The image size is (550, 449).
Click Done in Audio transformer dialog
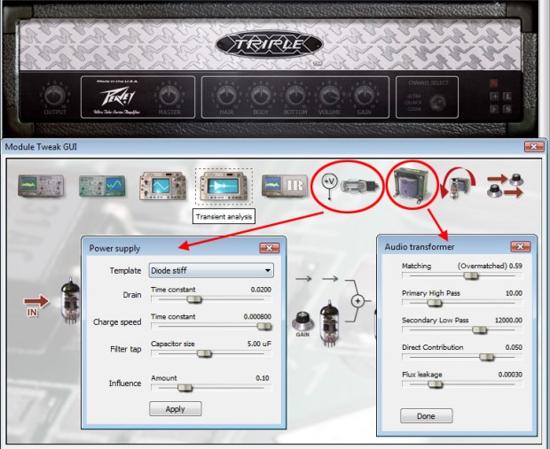tap(427, 415)
